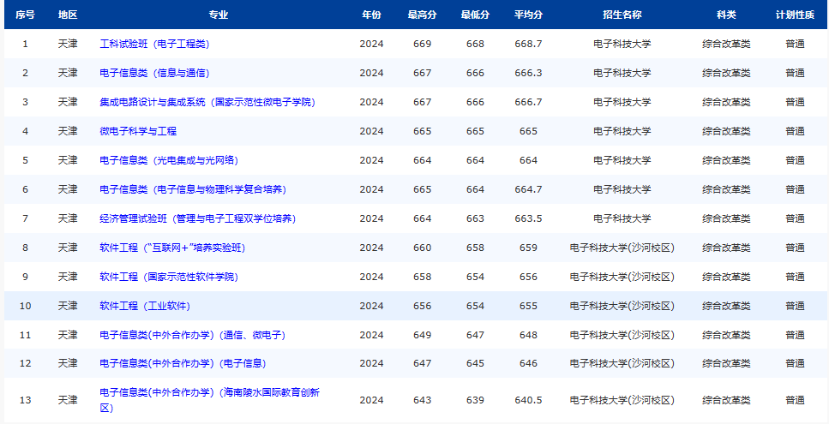Open the 工科试验班（电子工程类）major link

tap(154, 44)
